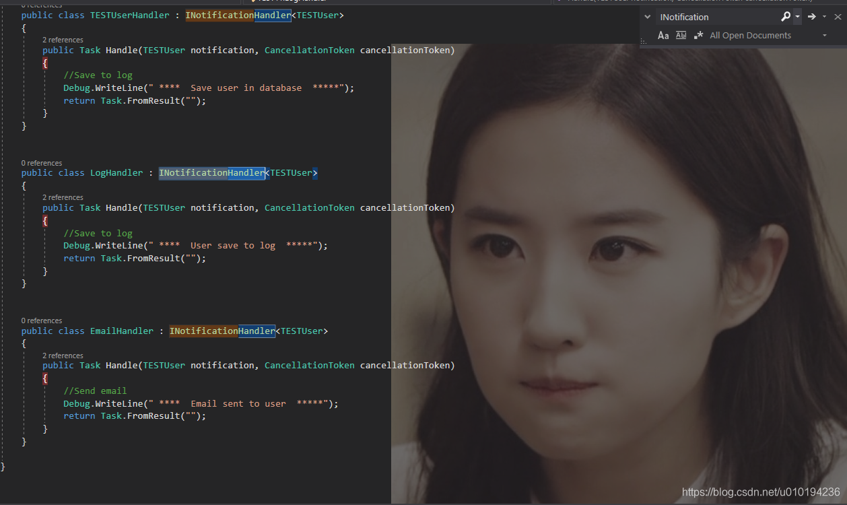The height and width of the screenshot is (505, 847).
Task: Open 0 references above EmailHandler class
Action: pos(42,321)
